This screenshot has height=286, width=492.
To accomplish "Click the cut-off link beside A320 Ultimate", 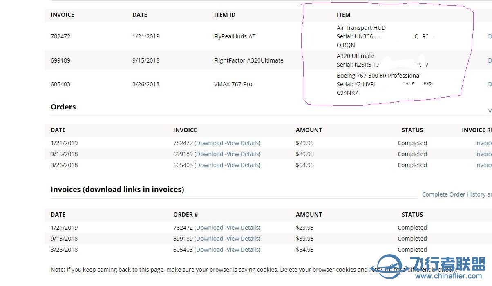I will pyautogui.click(x=490, y=60).
